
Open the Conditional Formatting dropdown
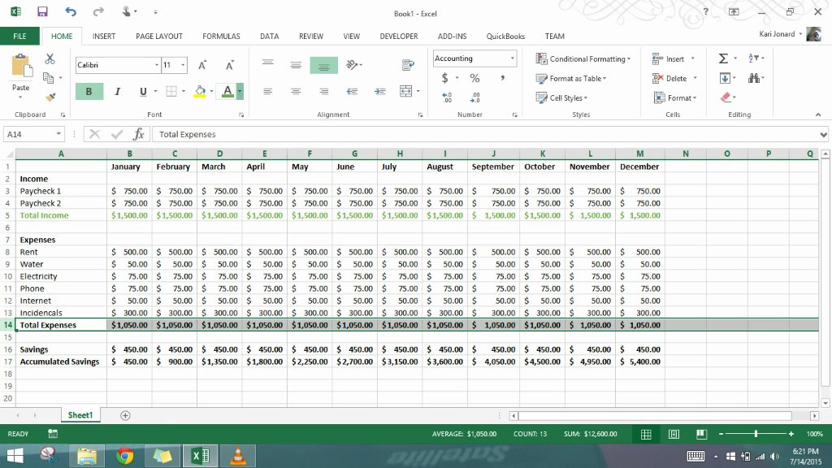pos(583,58)
